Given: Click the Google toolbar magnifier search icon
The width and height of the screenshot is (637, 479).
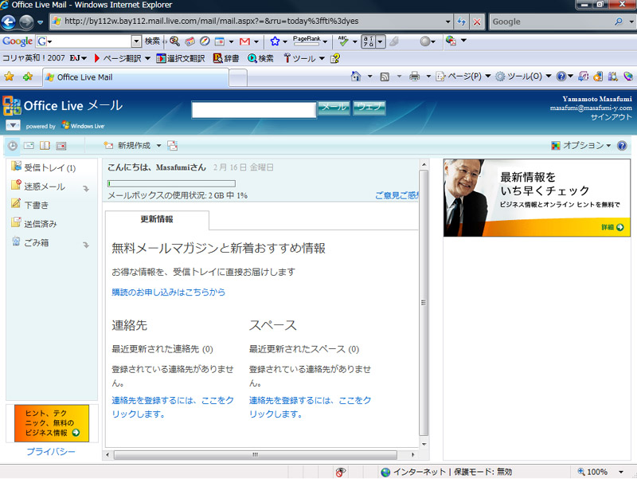Looking at the screenshot, I should click(x=174, y=41).
